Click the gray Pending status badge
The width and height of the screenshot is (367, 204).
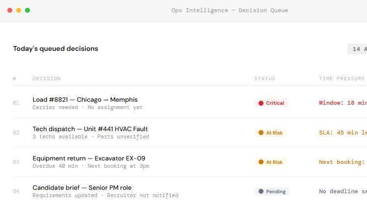tap(272, 191)
